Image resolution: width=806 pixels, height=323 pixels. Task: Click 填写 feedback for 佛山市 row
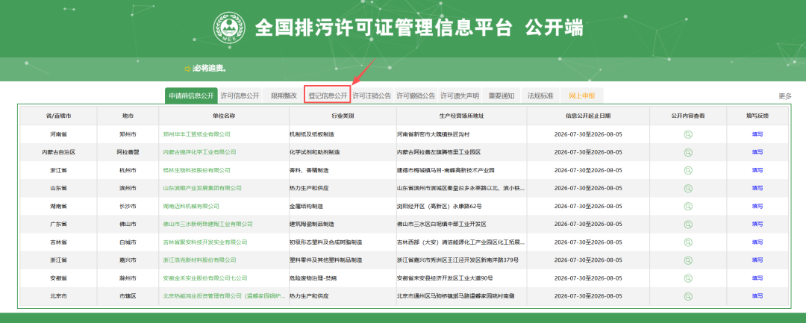point(757,225)
